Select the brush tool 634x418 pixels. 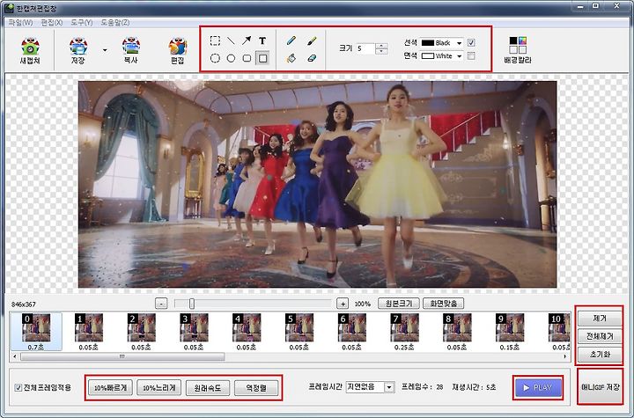[312, 40]
